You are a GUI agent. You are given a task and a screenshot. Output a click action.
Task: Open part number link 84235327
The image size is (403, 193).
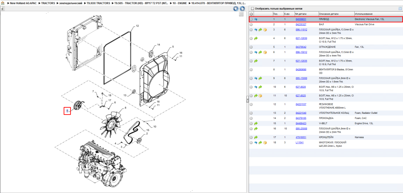pyautogui.click(x=301, y=25)
